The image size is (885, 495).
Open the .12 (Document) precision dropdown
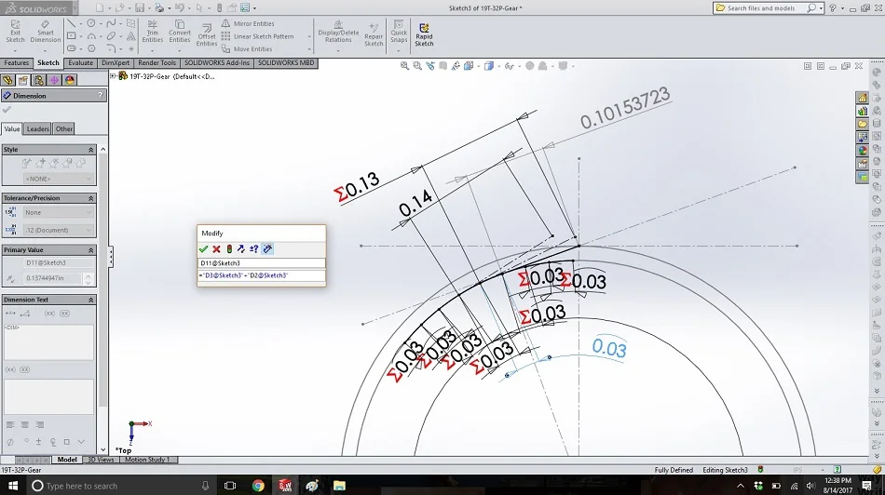58,230
